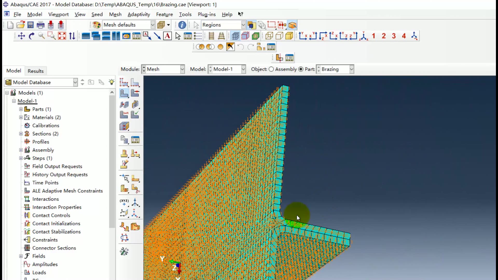Image resolution: width=498 pixels, height=280 pixels.
Task: Open the color code selector dropdown Mesh defaults
Action: (x=153, y=25)
